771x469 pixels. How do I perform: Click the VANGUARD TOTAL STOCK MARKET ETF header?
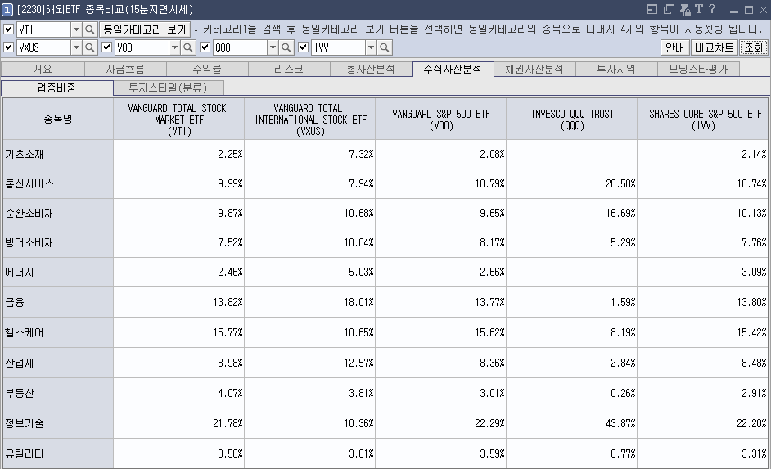[x=179, y=119]
